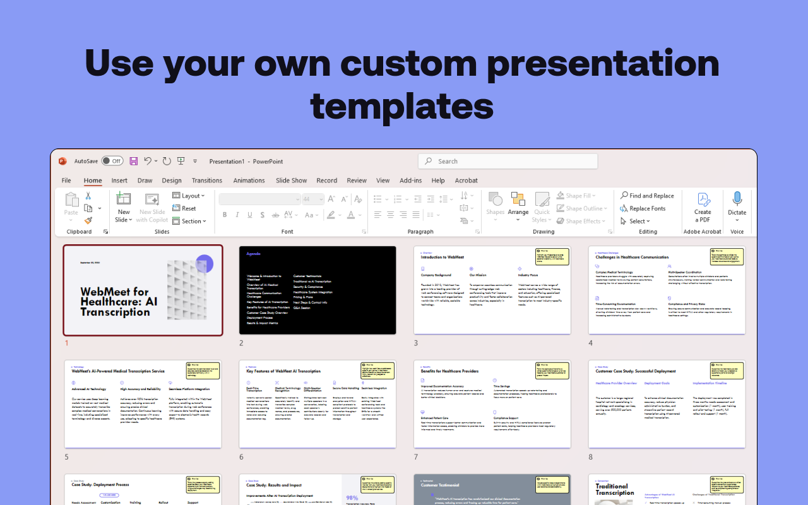This screenshot has height=505, width=808.
Task: Toggle italic text formatting
Action: click(236, 215)
